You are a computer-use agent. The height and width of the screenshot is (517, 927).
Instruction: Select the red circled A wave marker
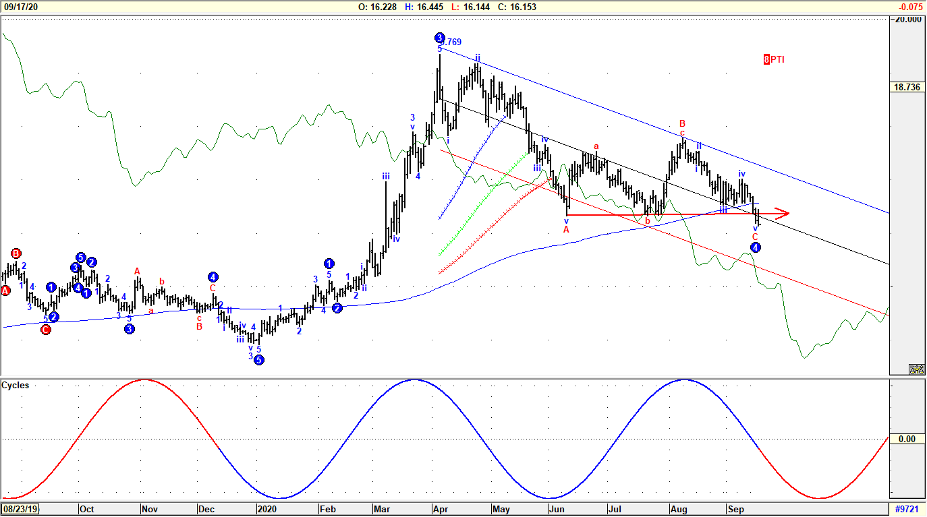coord(5,291)
